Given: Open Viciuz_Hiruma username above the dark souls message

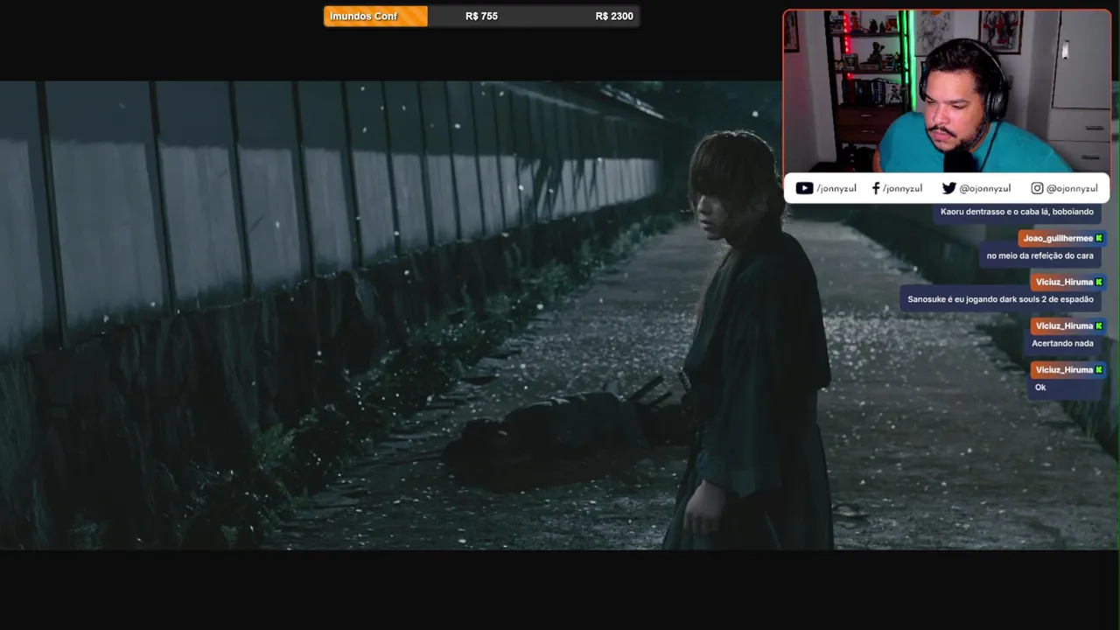Looking at the screenshot, I should [x=1065, y=282].
